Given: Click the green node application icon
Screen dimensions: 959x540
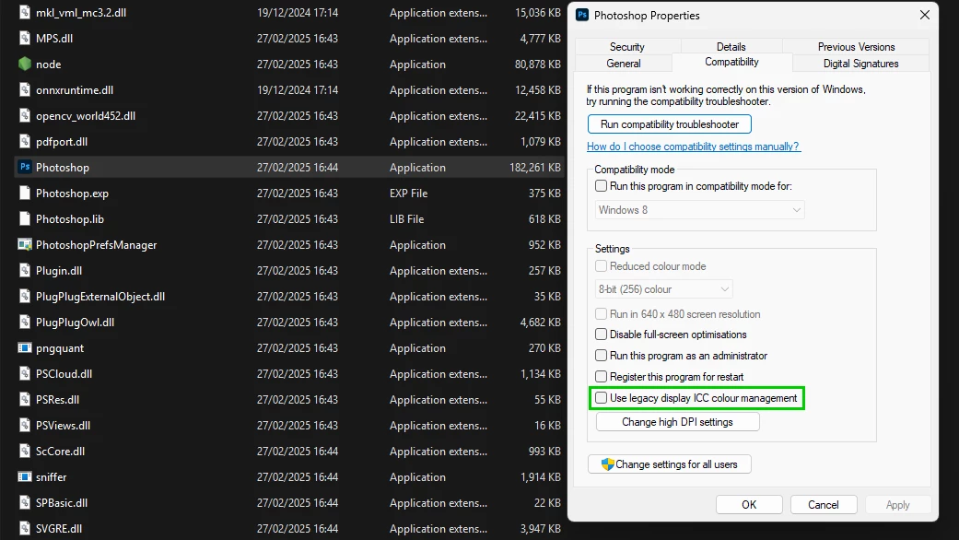Looking at the screenshot, I should [x=25, y=64].
